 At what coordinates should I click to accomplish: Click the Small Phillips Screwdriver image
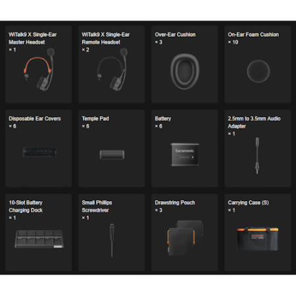pyautogui.click(x=112, y=240)
